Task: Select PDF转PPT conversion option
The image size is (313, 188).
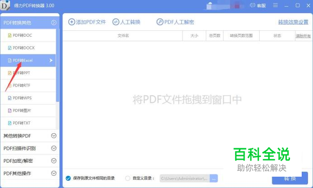Action: (28, 73)
